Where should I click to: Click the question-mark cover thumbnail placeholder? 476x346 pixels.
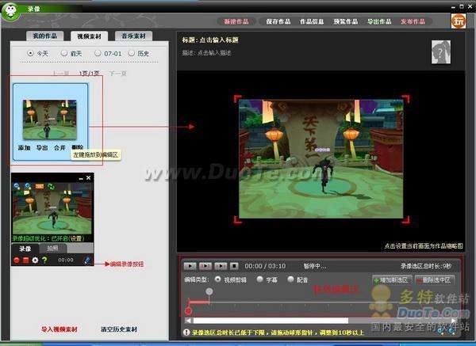click(441, 52)
